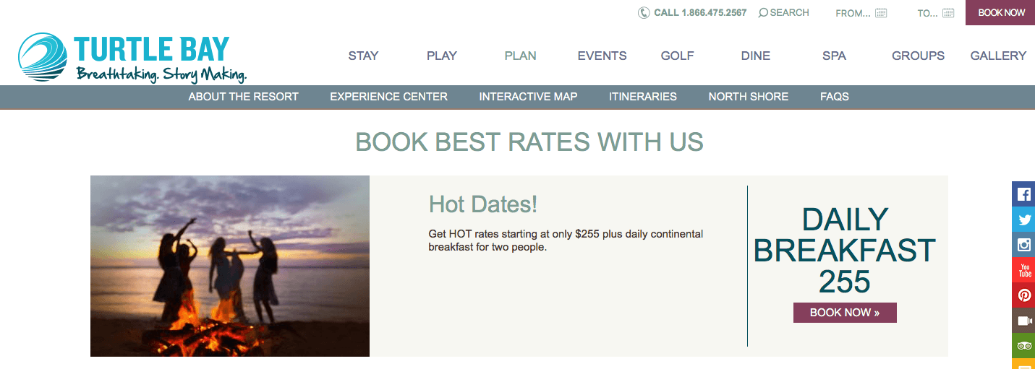Open the Instagram social icon
This screenshot has height=369, width=1035.
(x=1023, y=244)
